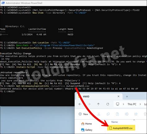This screenshot has width=147, height=134.
Task: Click the 'Untrusted repository' heading
Action: coord(14,72)
